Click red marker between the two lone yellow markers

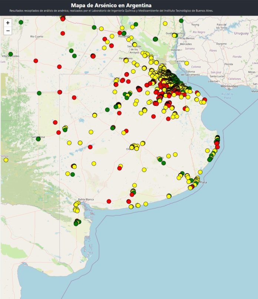pos(90,147)
